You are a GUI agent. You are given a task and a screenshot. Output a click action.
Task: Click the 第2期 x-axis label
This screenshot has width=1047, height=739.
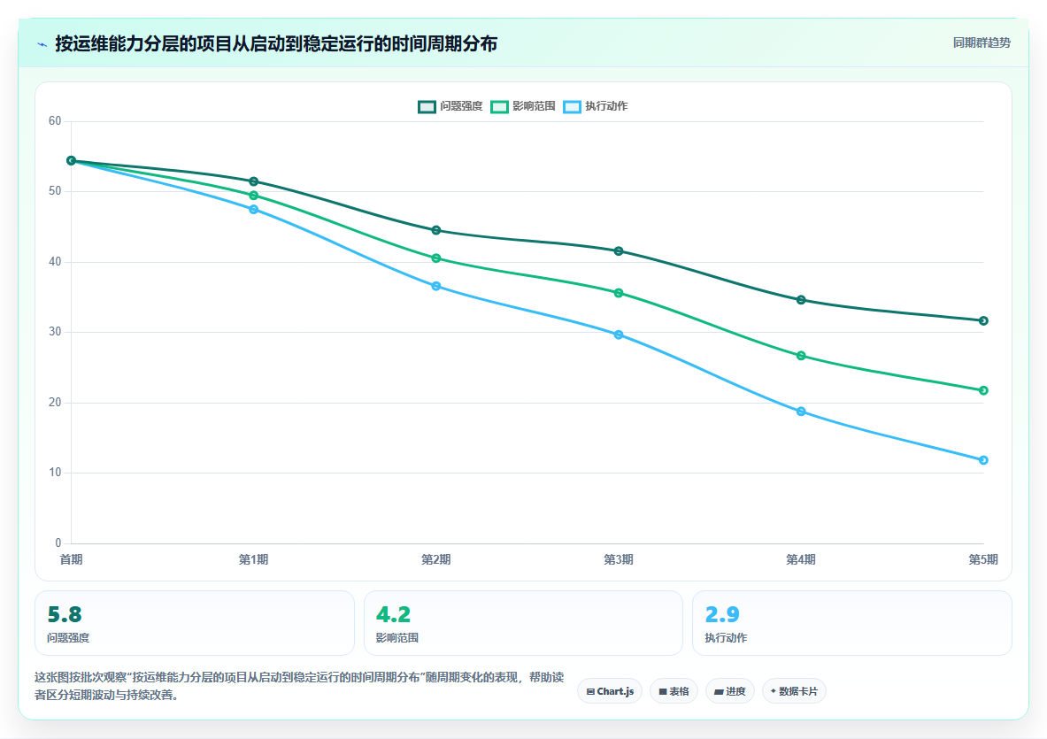pyautogui.click(x=436, y=559)
